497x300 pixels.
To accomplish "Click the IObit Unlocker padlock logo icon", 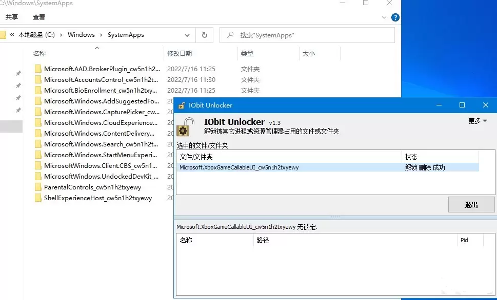I will click(x=185, y=127).
